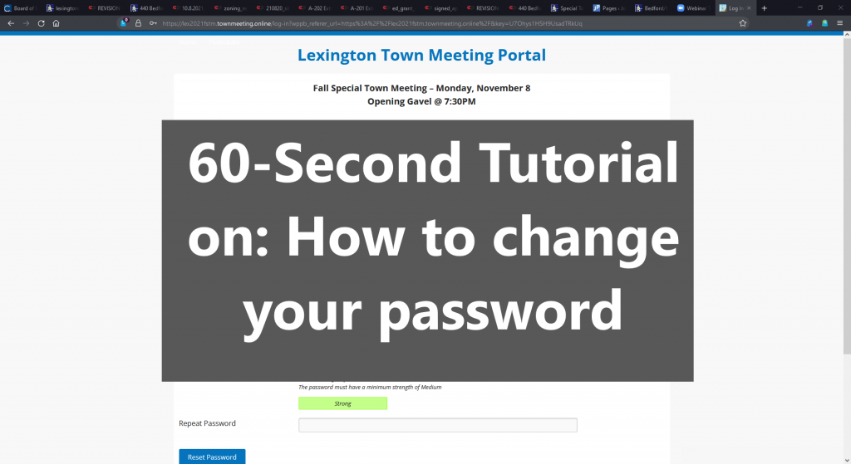Switch to the Pages tab

[x=609, y=8]
